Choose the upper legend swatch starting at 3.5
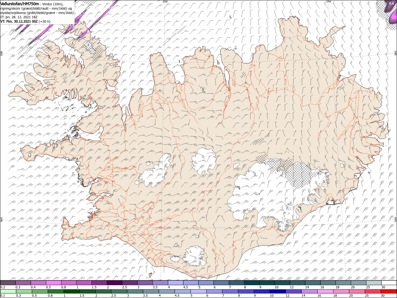 [x=160, y=283]
